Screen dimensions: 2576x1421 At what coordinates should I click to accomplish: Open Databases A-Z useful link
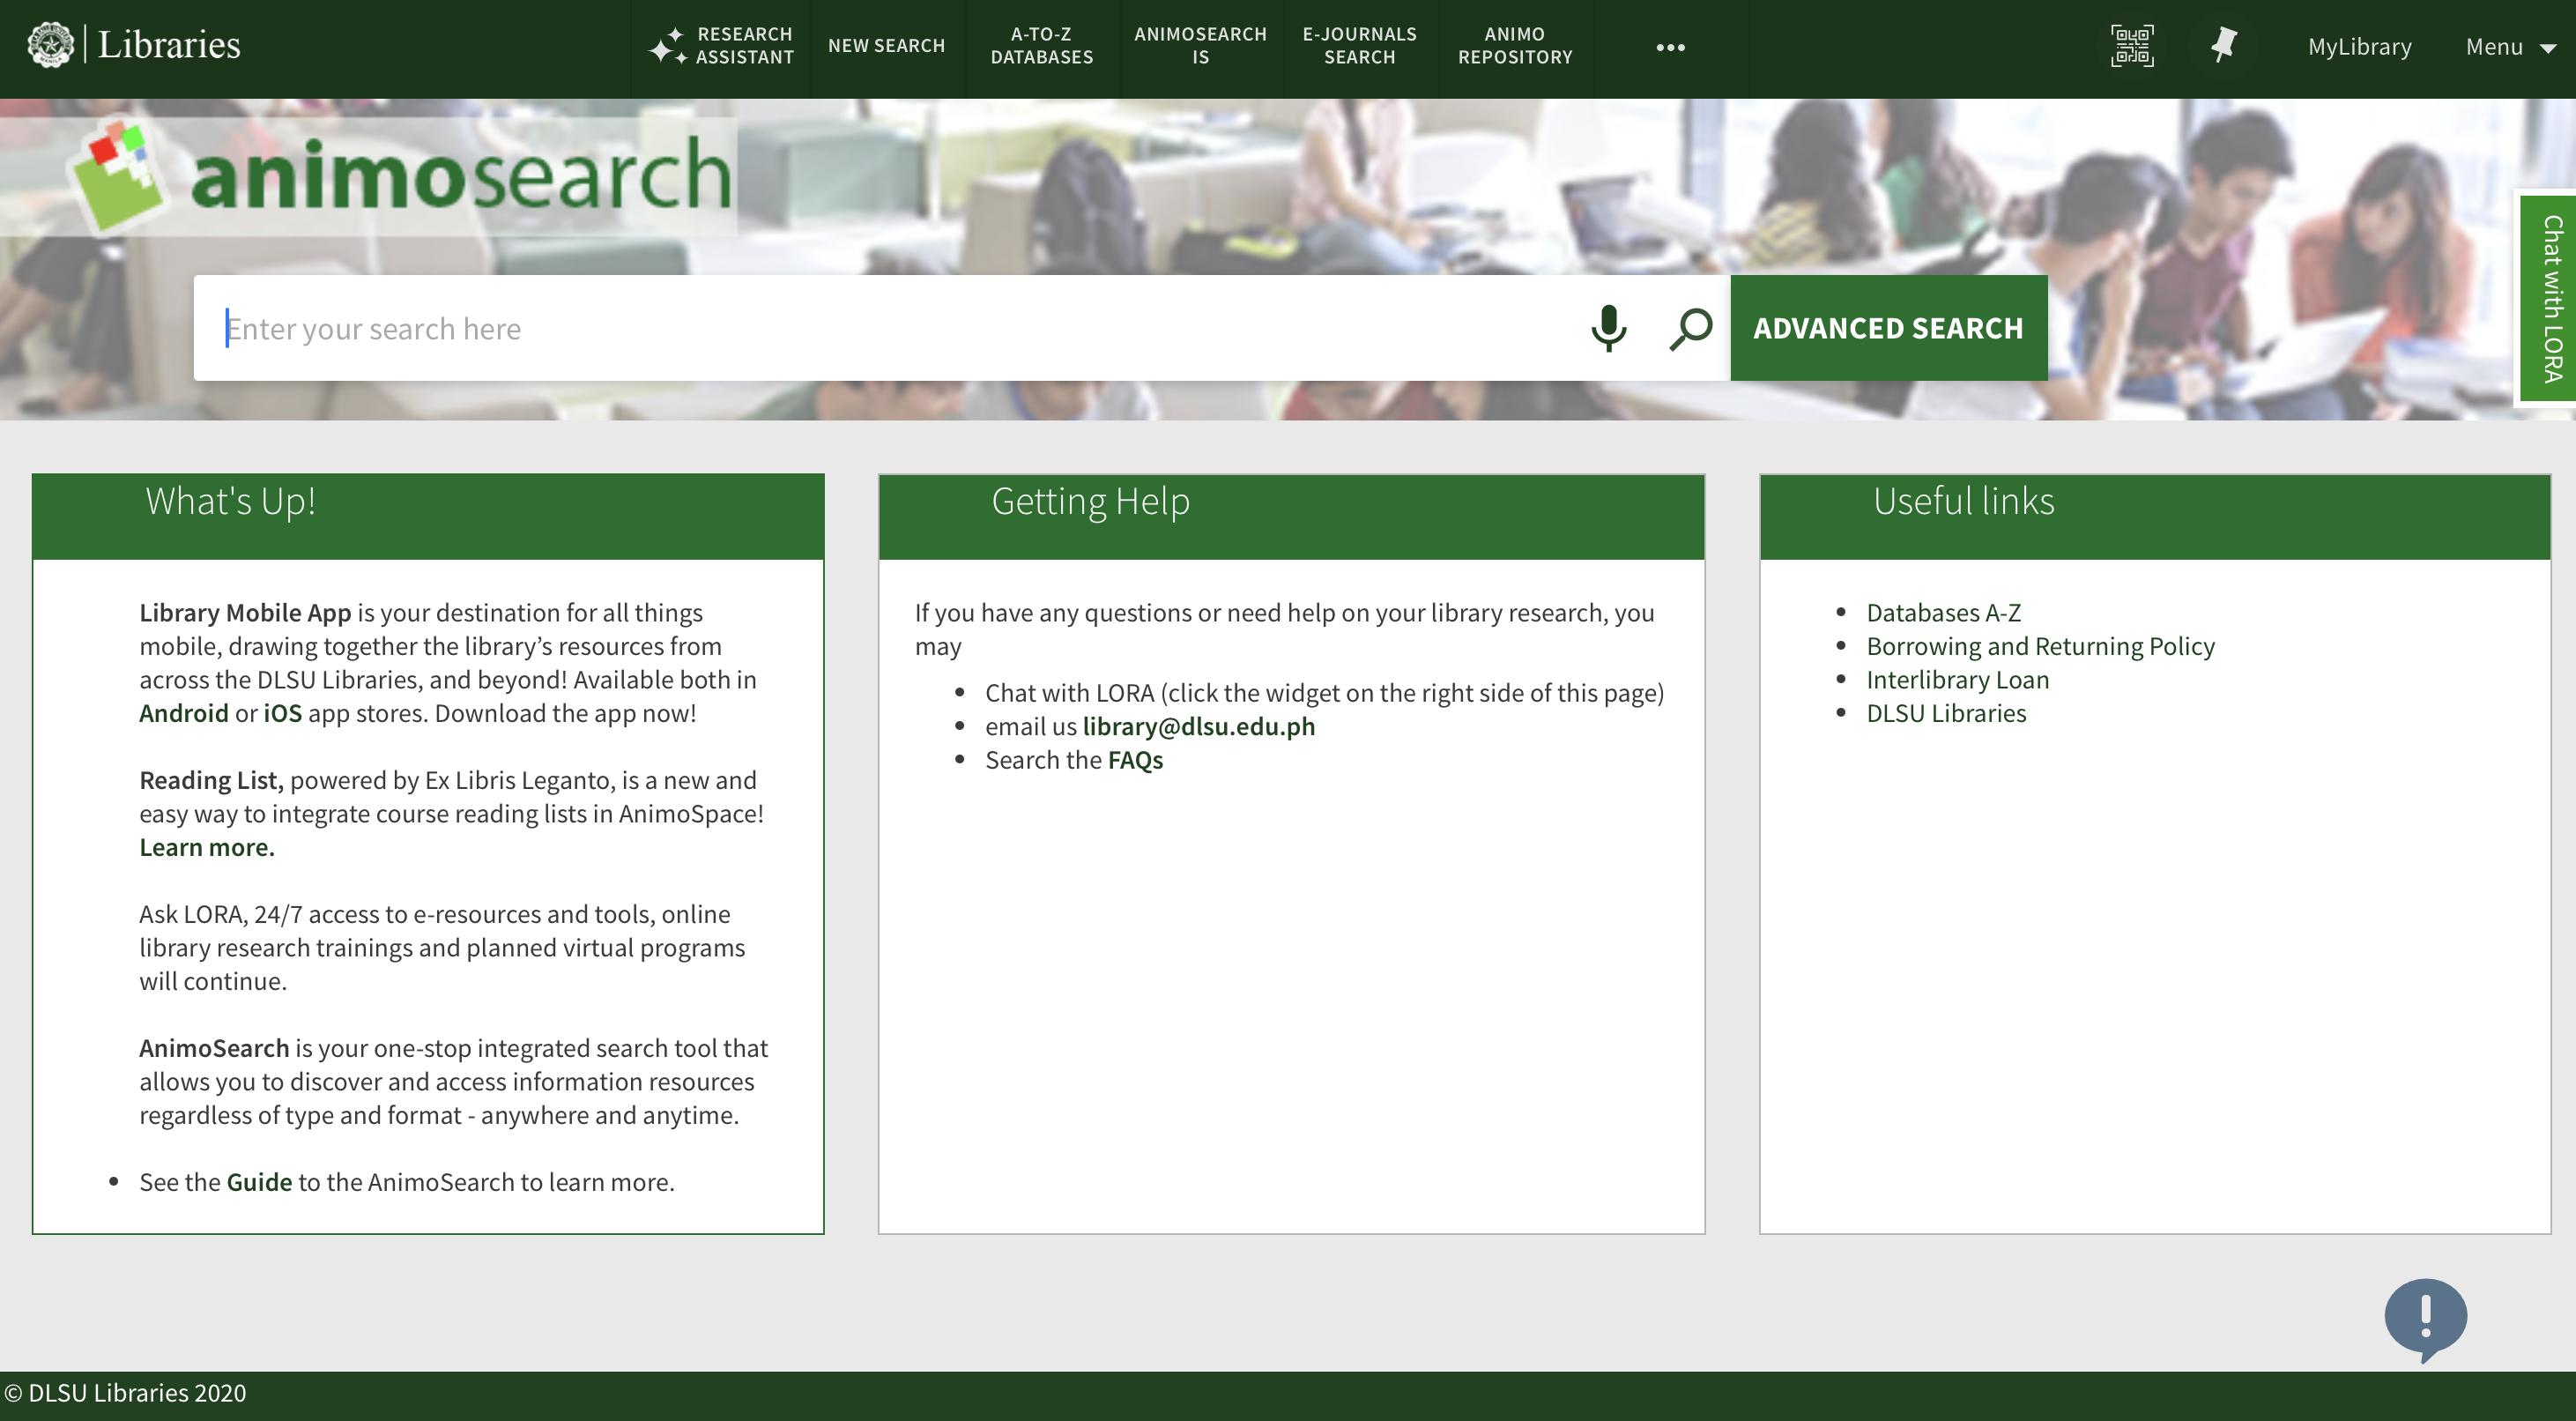tap(1943, 612)
